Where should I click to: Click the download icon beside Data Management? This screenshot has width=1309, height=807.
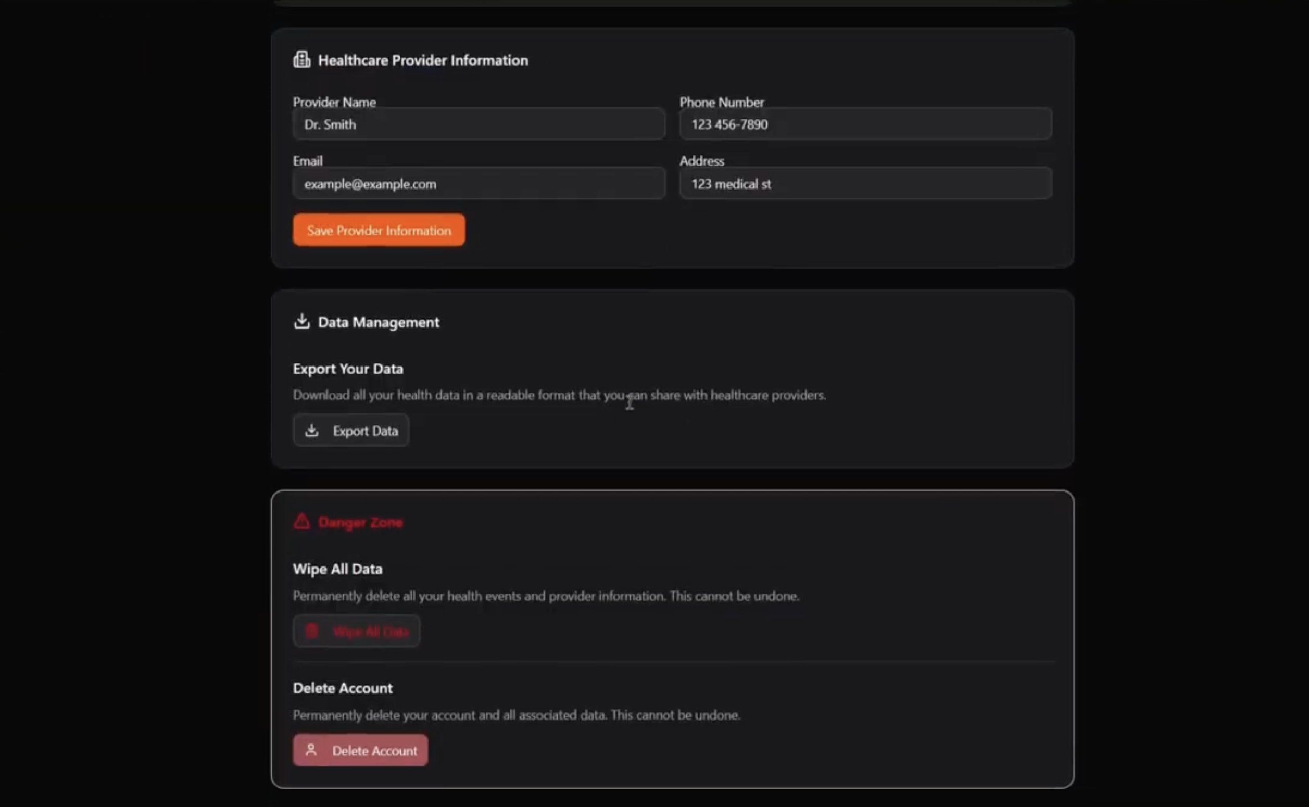[x=301, y=321]
